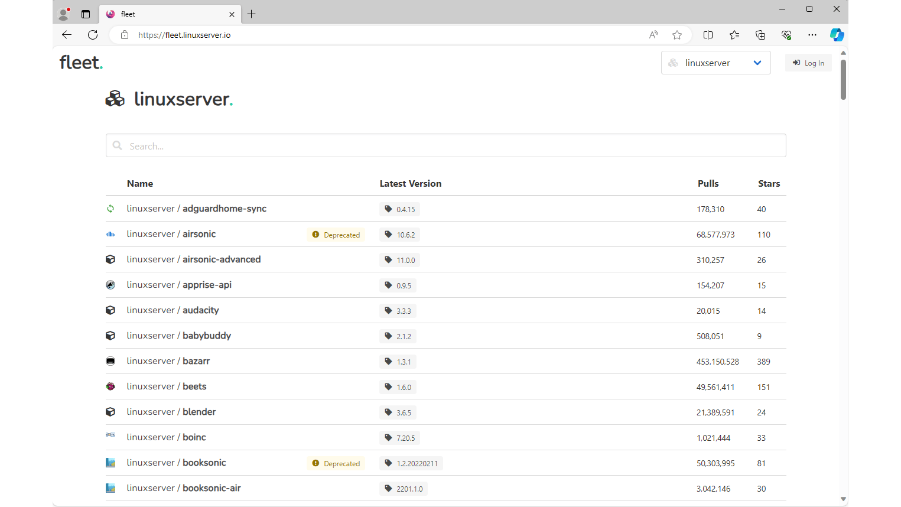Open the Settings and more ellipsis menu
Viewport: 901px width, 507px height.
[812, 35]
